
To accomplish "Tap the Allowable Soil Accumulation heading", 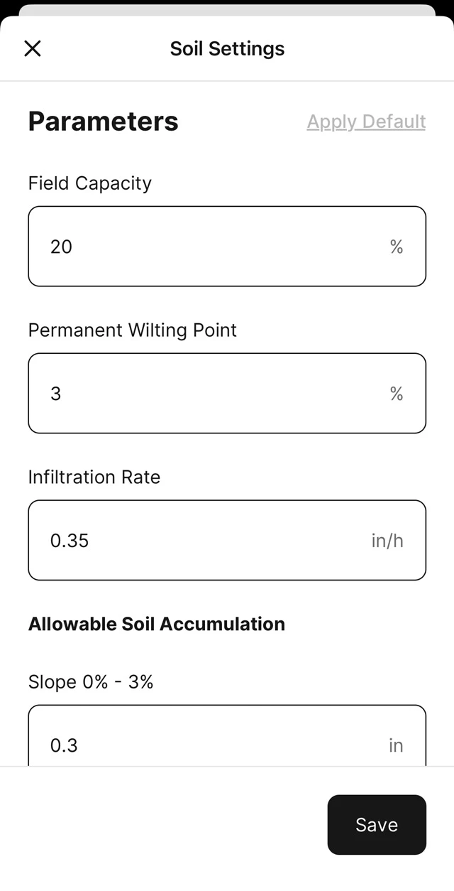I will point(157,624).
